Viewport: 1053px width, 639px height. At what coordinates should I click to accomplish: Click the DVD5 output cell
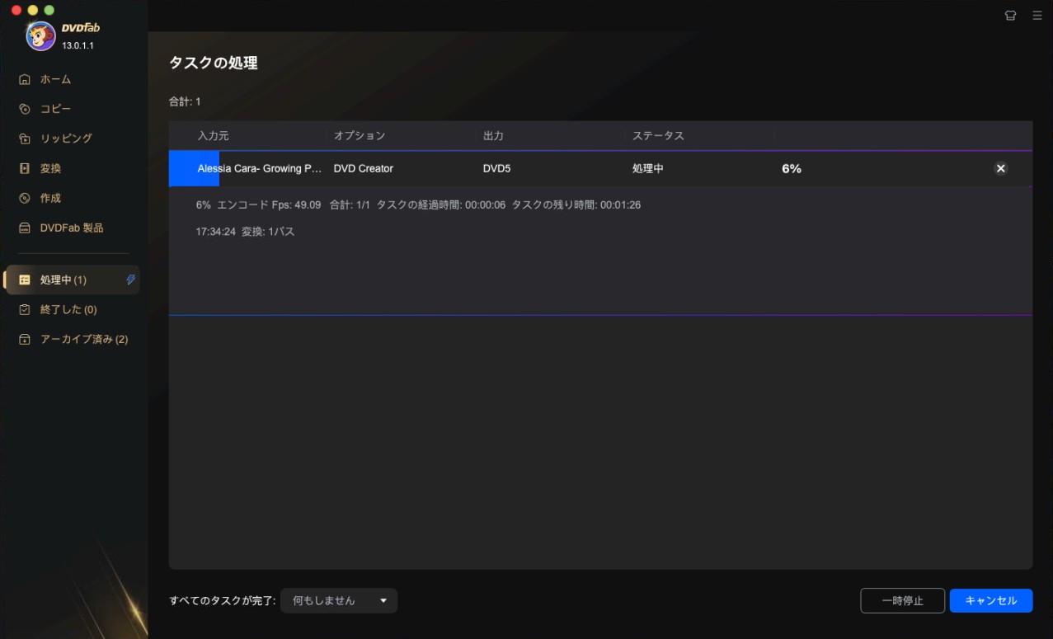point(497,168)
